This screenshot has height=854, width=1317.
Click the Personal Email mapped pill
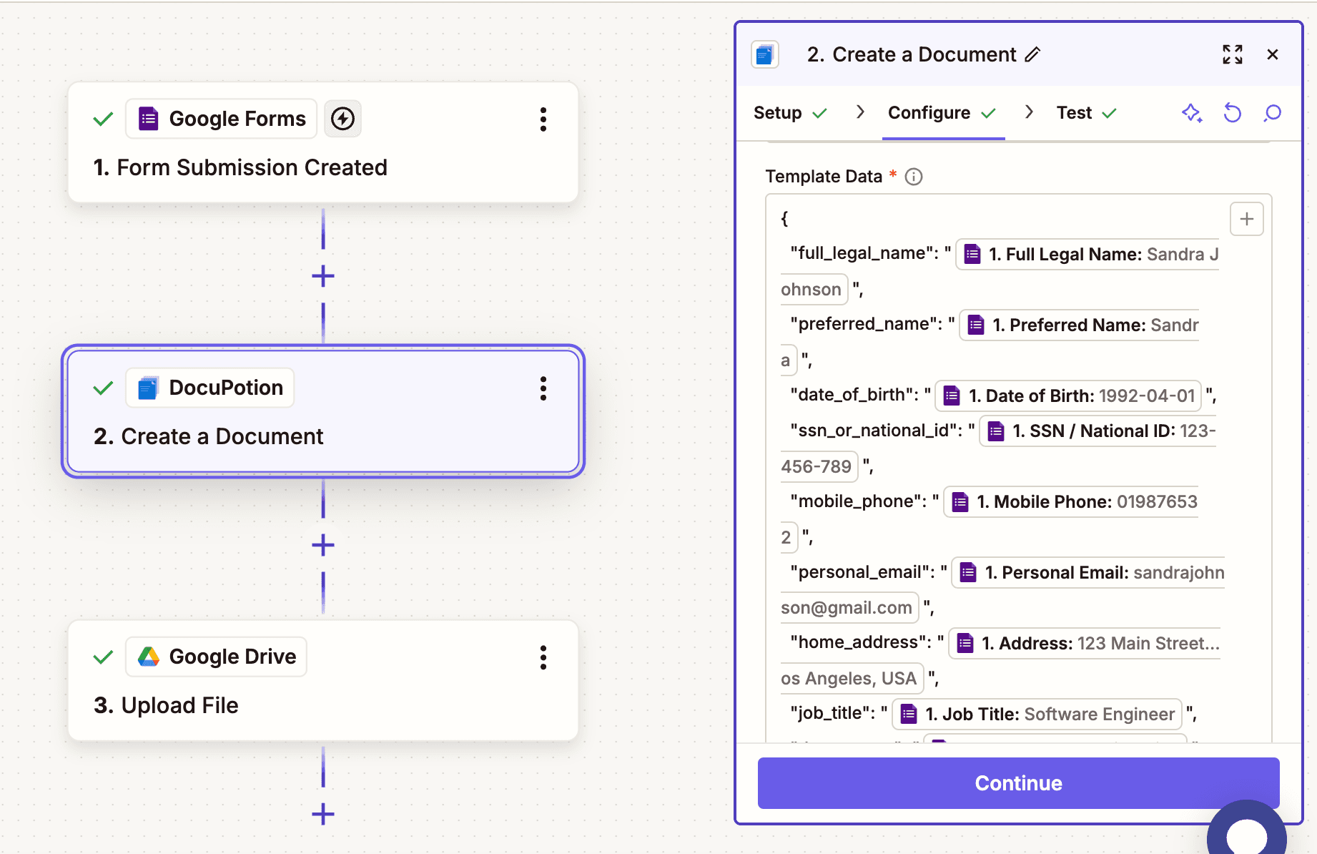pos(1088,573)
